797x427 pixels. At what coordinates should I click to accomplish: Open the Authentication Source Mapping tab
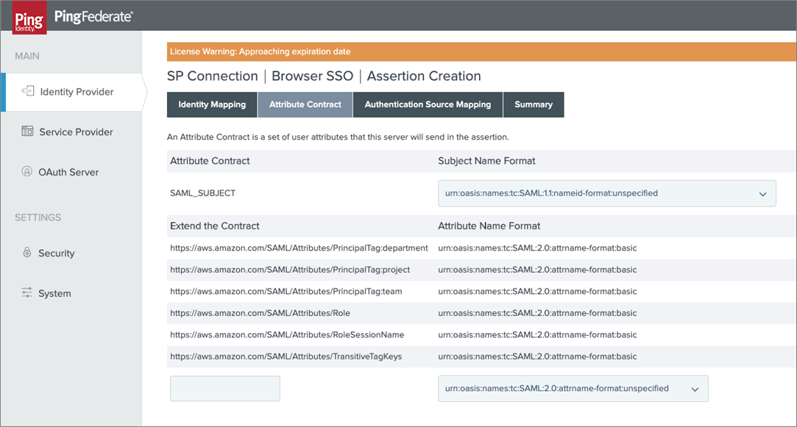tap(428, 104)
